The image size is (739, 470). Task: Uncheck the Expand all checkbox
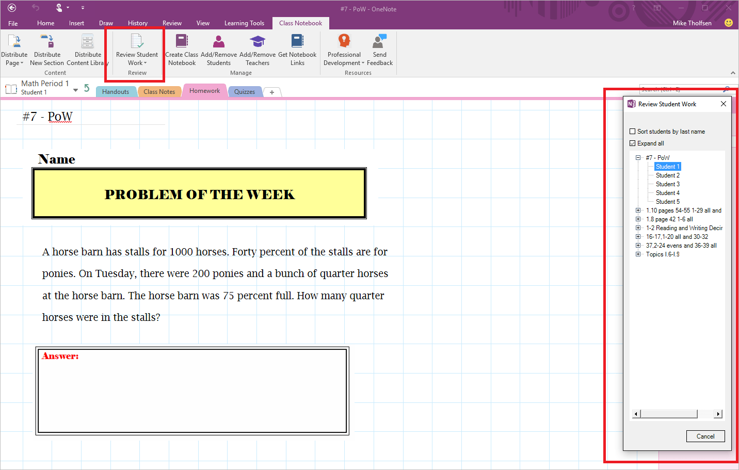pyautogui.click(x=633, y=143)
